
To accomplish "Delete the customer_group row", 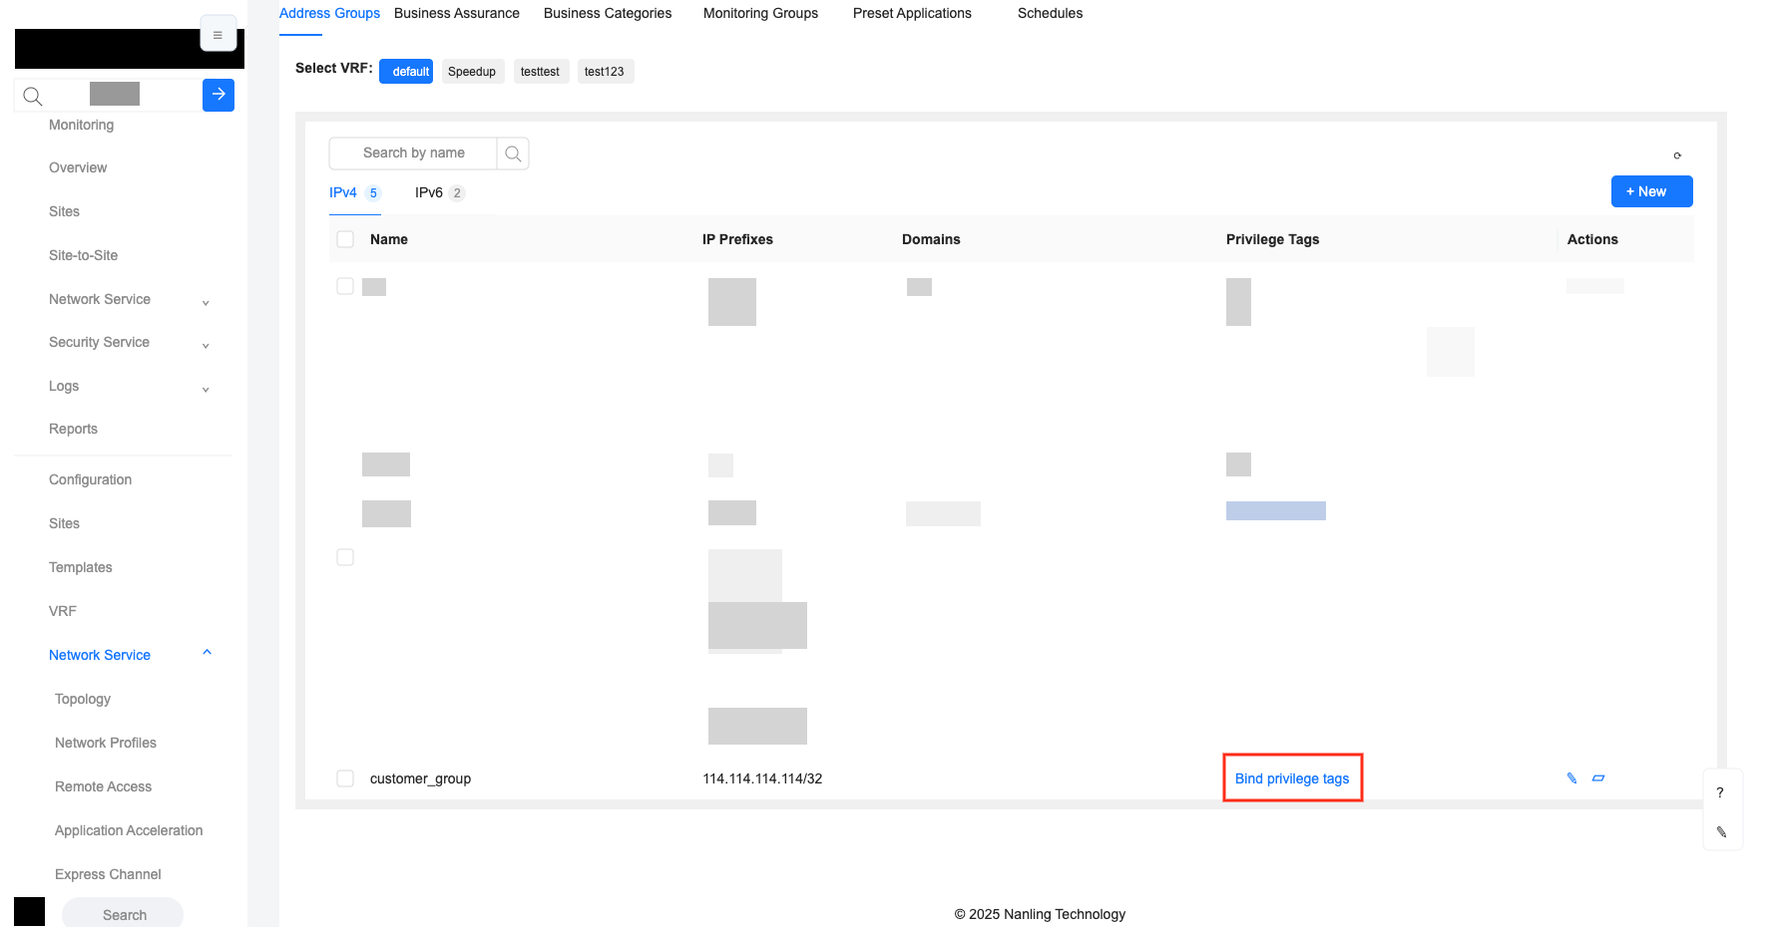I will point(1598,778).
